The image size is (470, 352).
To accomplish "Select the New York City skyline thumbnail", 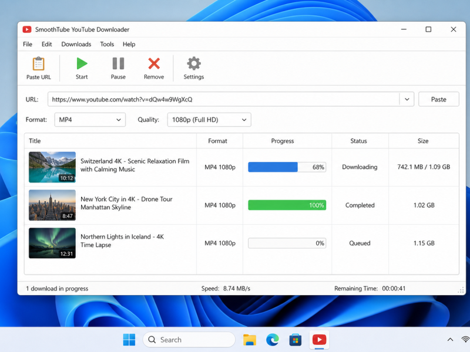I will point(52,205).
